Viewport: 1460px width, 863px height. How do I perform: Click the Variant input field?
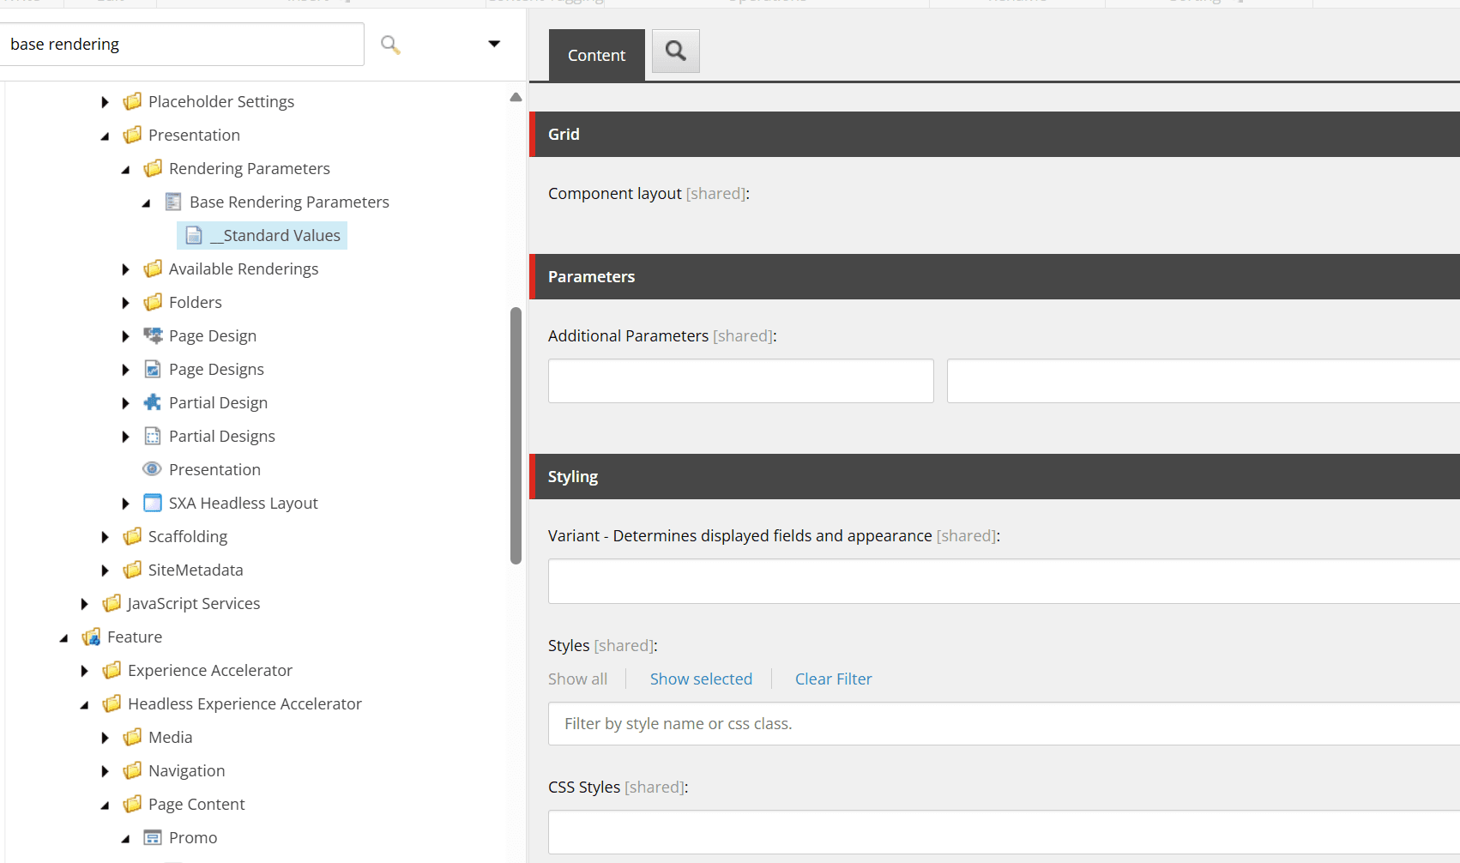[x=1004, y=582]
